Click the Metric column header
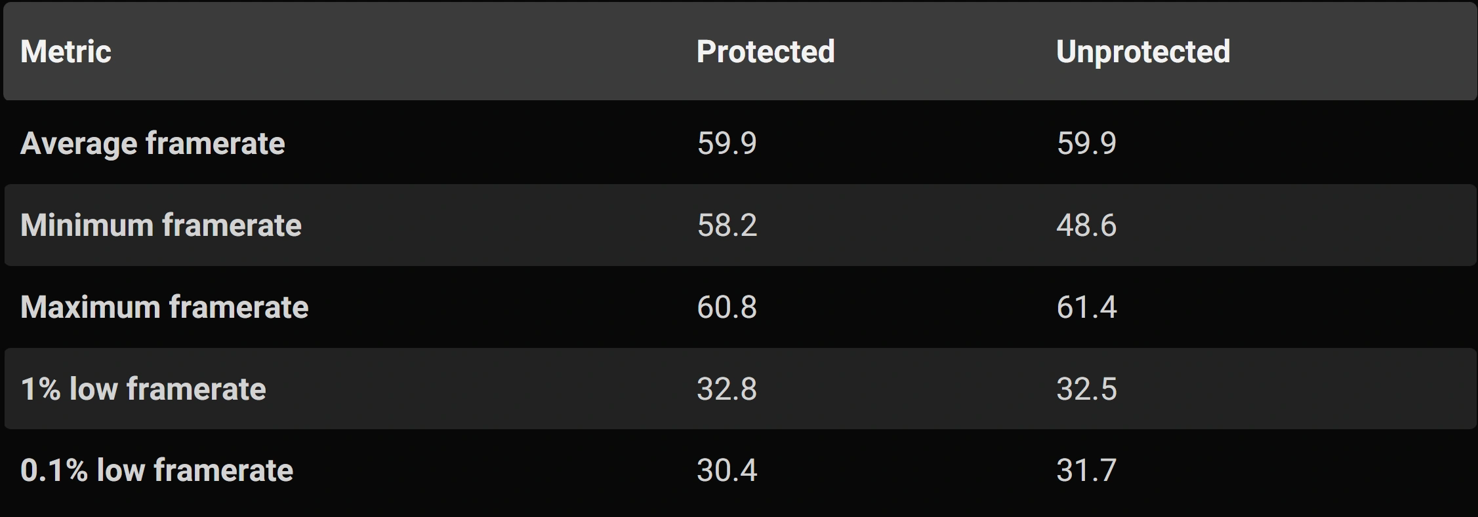The width and height of the screenshot is (1478, 517). coord(66,52)
